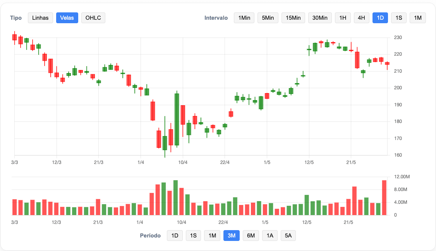This screenshot has height=251, width=436.
Task: Click the 1D interval button
Action: click(x=380, y=18)
